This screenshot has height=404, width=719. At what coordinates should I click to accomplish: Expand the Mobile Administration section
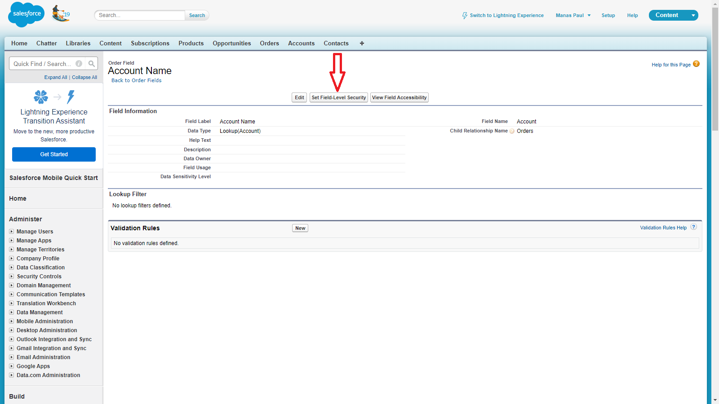pyautogui.click(x=11, y=321)
